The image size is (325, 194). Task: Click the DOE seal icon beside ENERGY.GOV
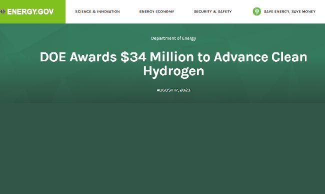point(2,11)
